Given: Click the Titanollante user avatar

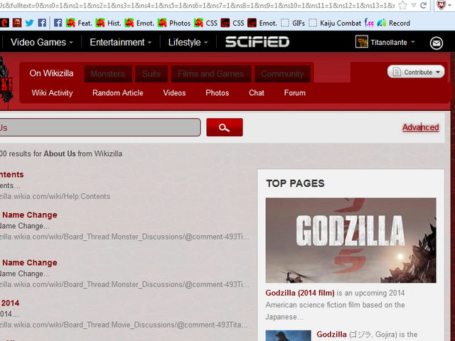Looking at the screenshot, I should coord(362,41).
